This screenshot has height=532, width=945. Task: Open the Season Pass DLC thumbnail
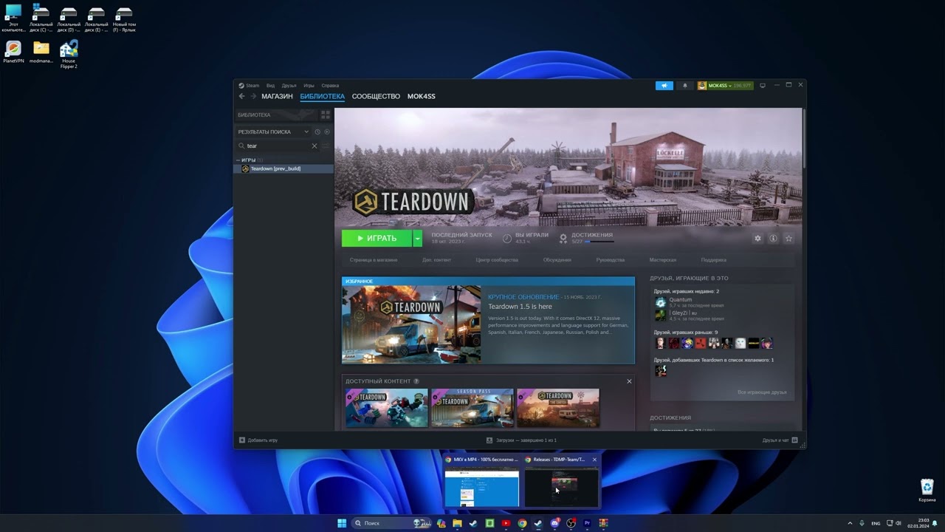click(472, 408)
